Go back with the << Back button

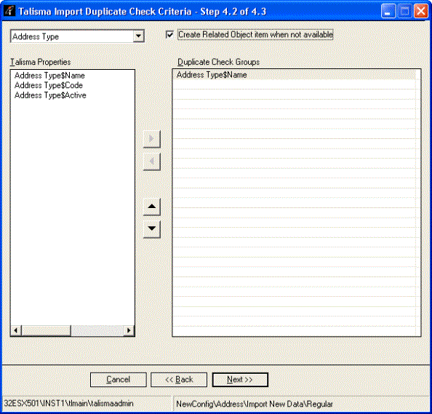(179, 380)
